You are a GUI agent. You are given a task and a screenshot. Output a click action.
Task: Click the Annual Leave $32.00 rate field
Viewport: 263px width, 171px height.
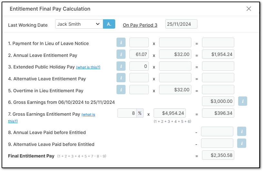[x=175, y=54]
